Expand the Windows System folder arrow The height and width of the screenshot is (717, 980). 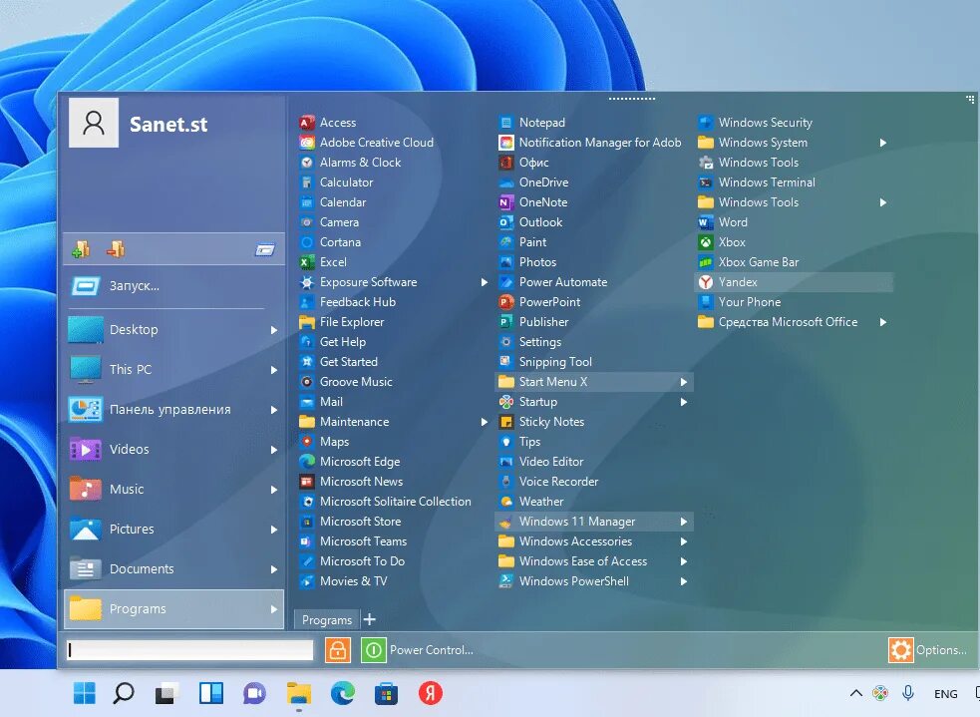pos(882,143)
